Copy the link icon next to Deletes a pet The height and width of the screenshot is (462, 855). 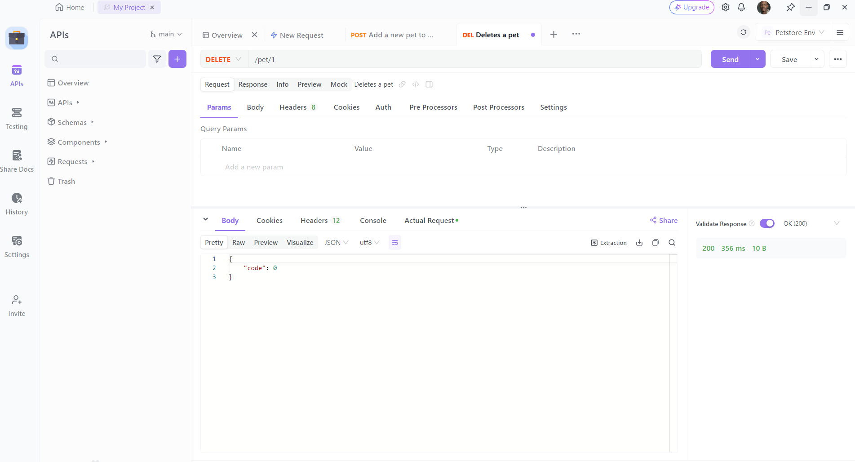tap(402, 84)
